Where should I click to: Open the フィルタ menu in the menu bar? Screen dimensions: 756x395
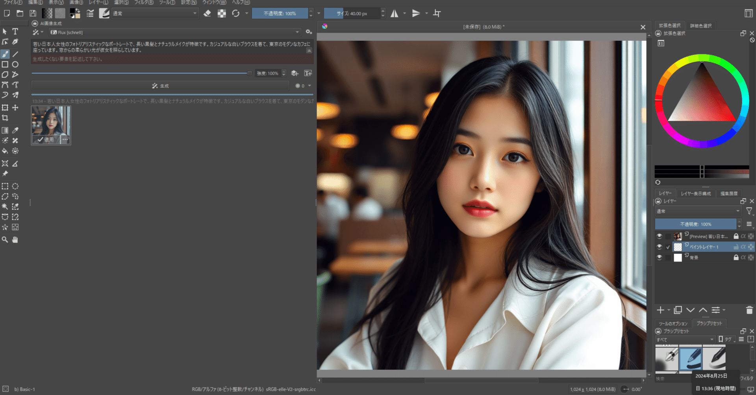tap(144, 2)
